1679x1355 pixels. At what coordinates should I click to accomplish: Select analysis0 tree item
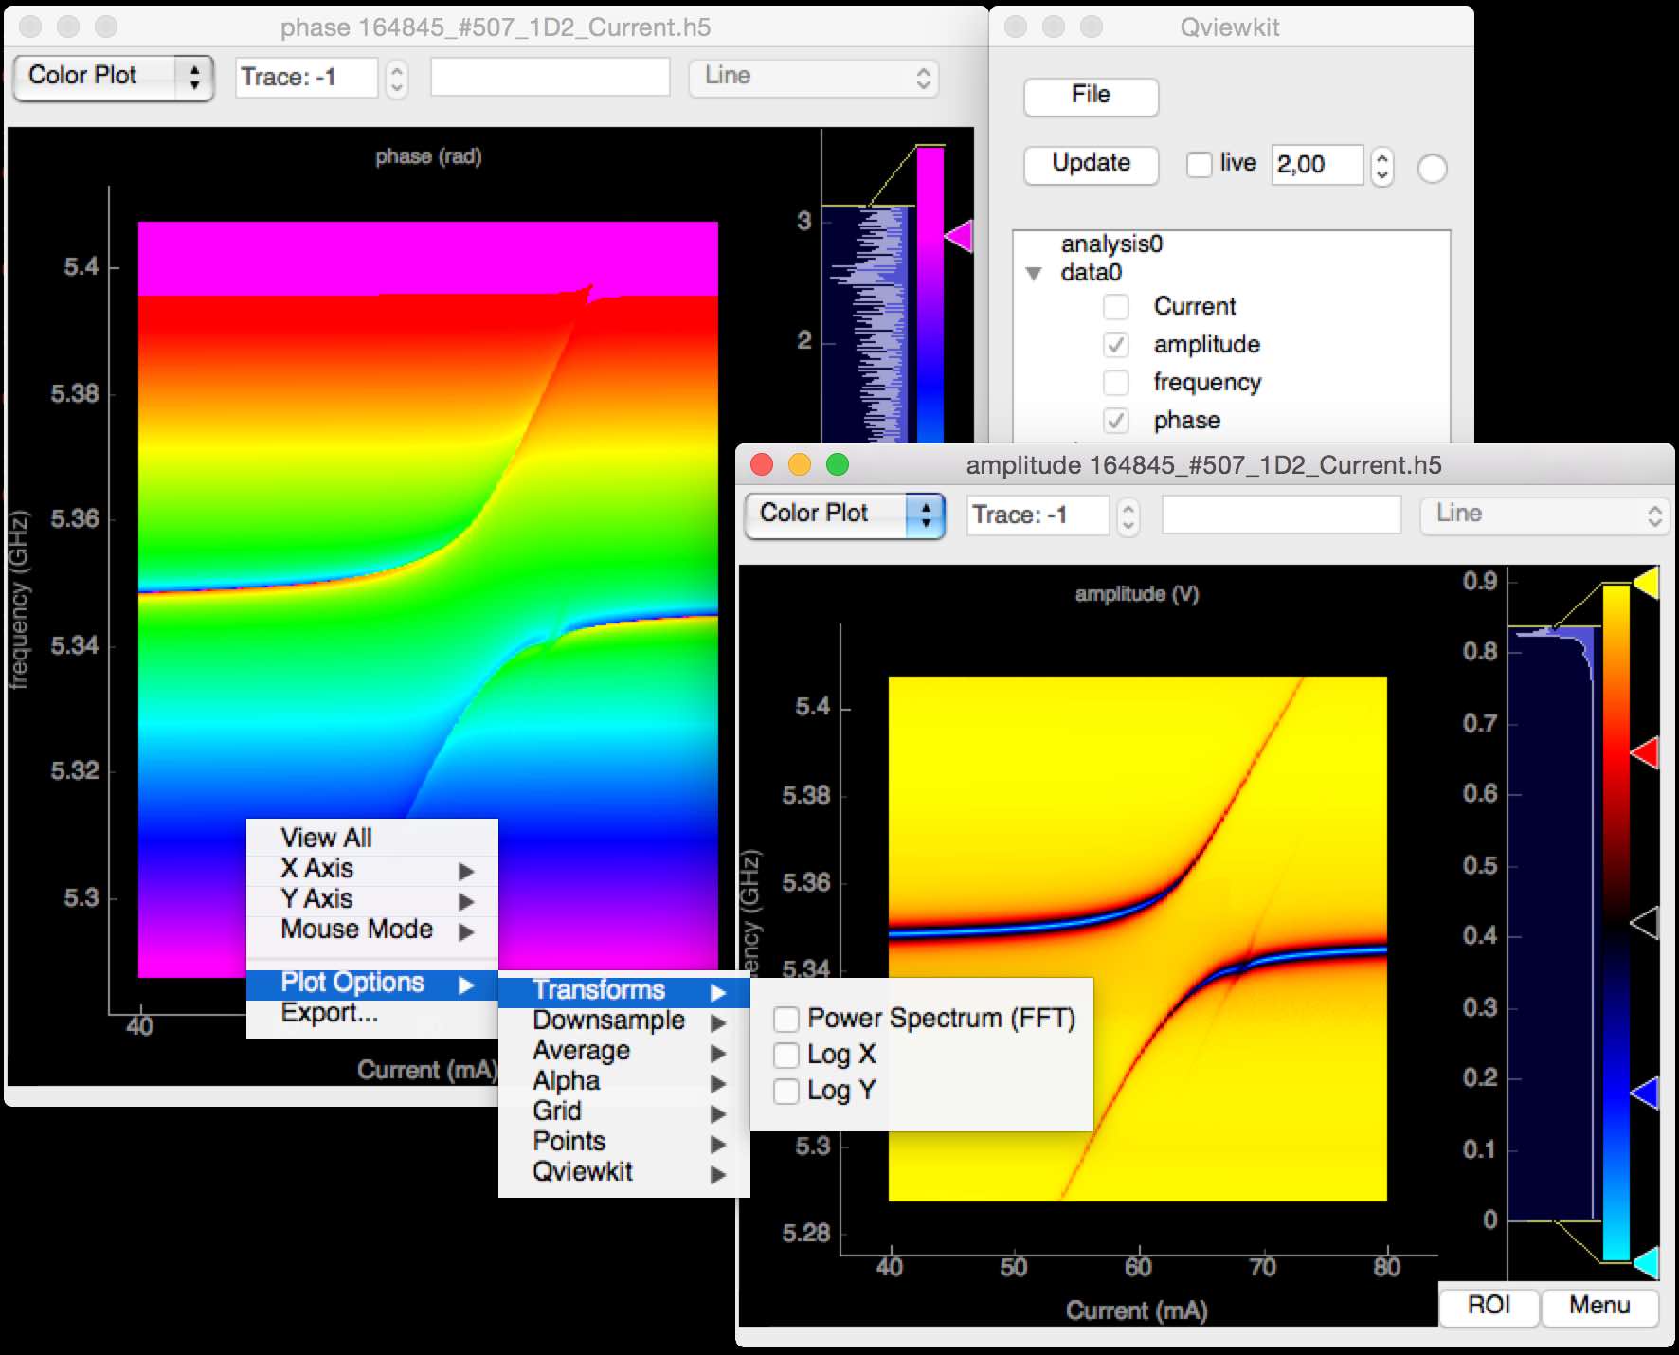click(x=1111, y=244)
